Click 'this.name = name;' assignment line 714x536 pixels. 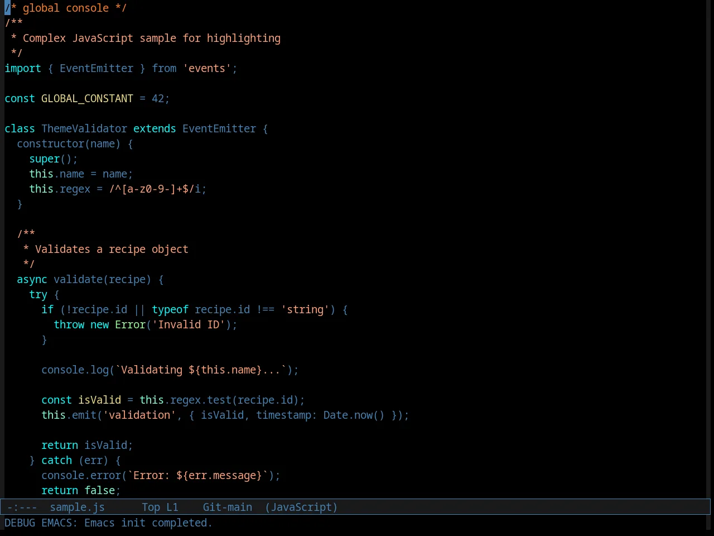[x=81, y=174]
